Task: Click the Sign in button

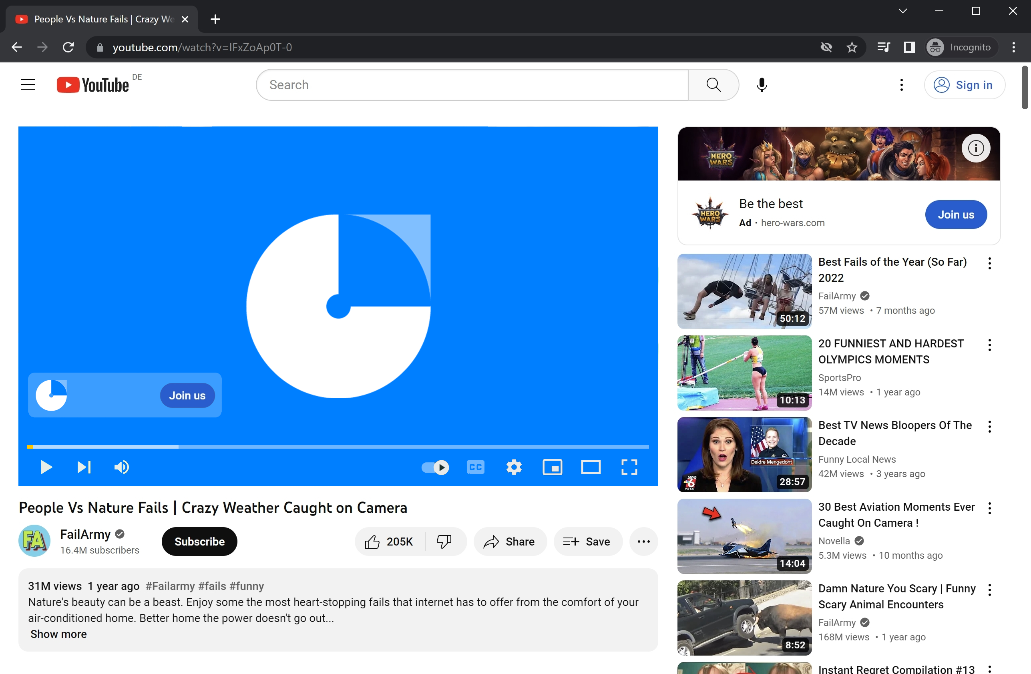Action: click(x=964, y=85)
